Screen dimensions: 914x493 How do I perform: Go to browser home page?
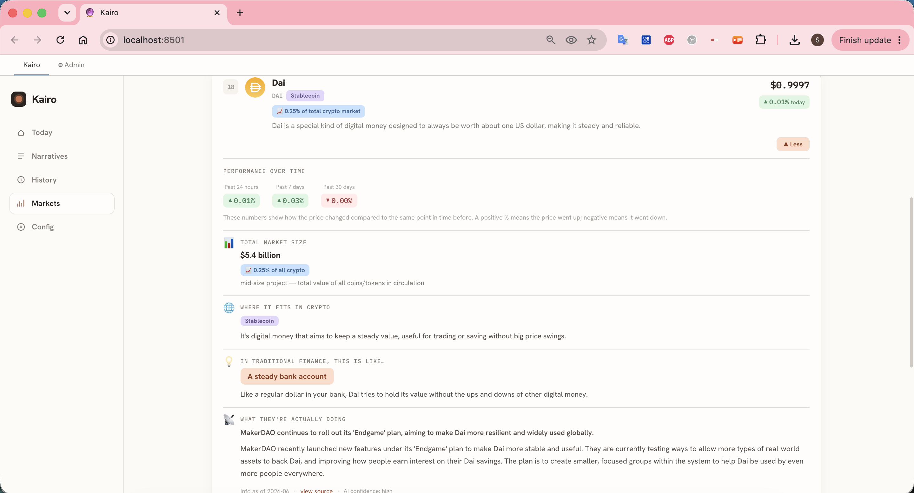pyautogui.click(x=83, y=40)
